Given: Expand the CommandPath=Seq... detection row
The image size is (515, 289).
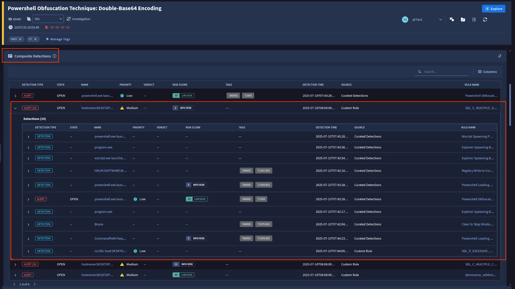Looking at the screenshot, I should click(28, 239).
